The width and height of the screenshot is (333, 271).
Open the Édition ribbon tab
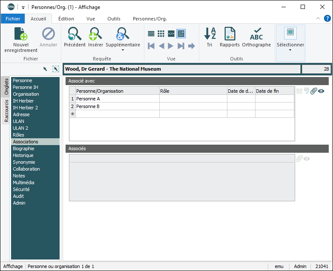(x=66, y=19)
